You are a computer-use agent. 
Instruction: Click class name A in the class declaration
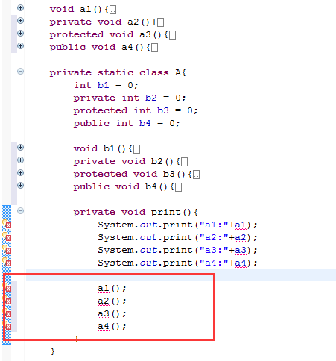click(x=178, y=72)
